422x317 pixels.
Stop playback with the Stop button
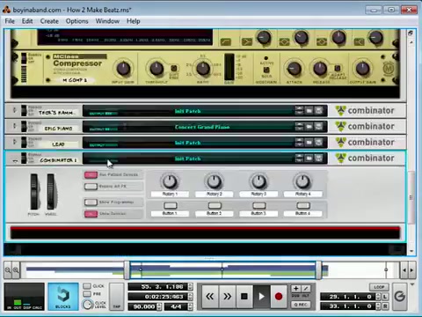[244, 297]
